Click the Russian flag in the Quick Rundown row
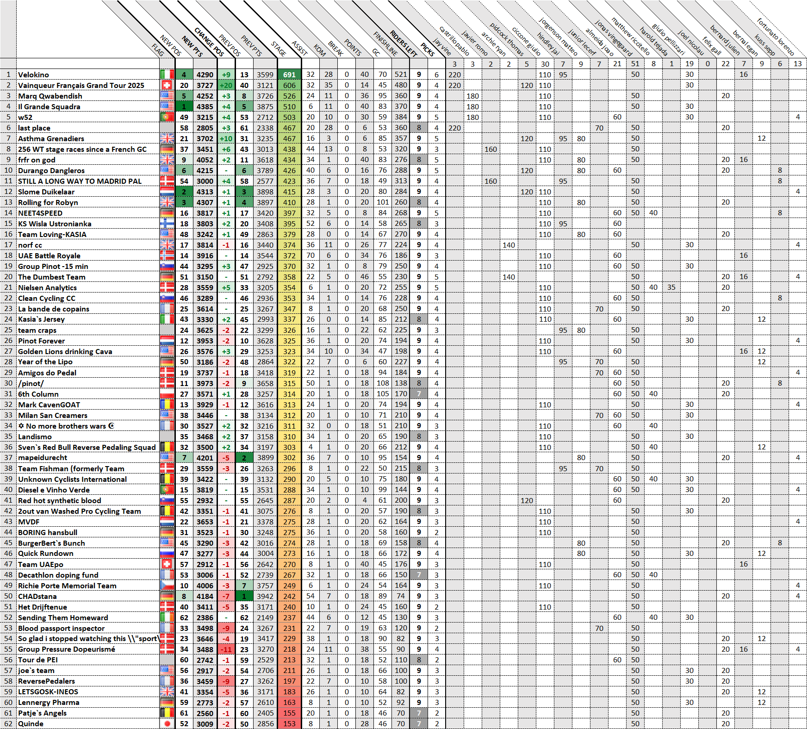Image resolution: width=807 pixels, height=729 pixels. coord(167,554)
